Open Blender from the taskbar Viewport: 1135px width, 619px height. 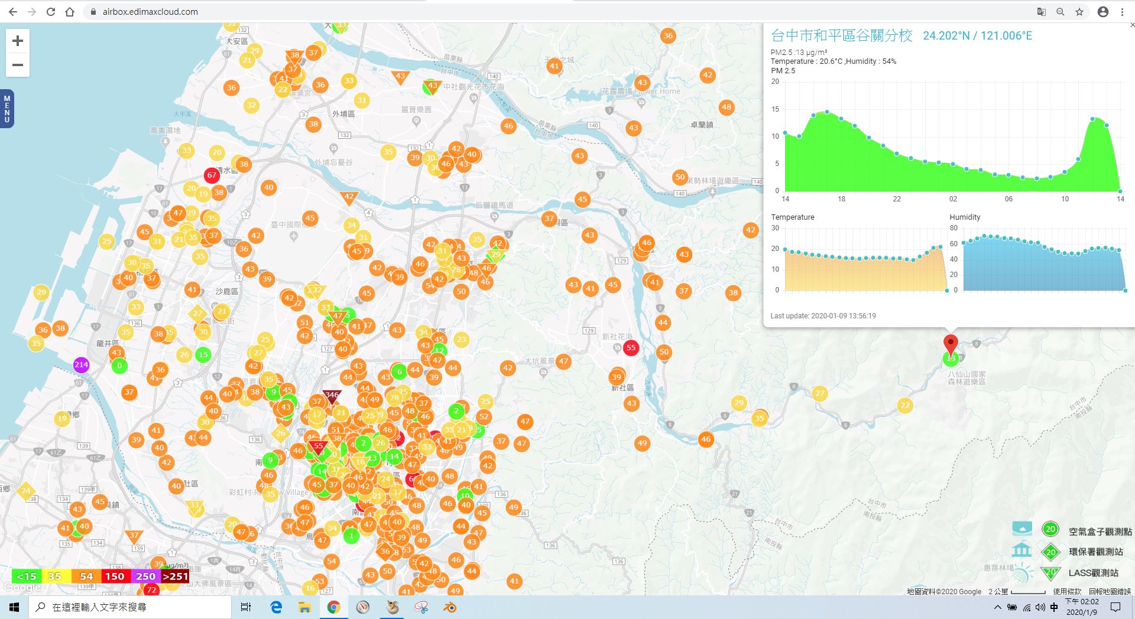[x=450, y=607]
